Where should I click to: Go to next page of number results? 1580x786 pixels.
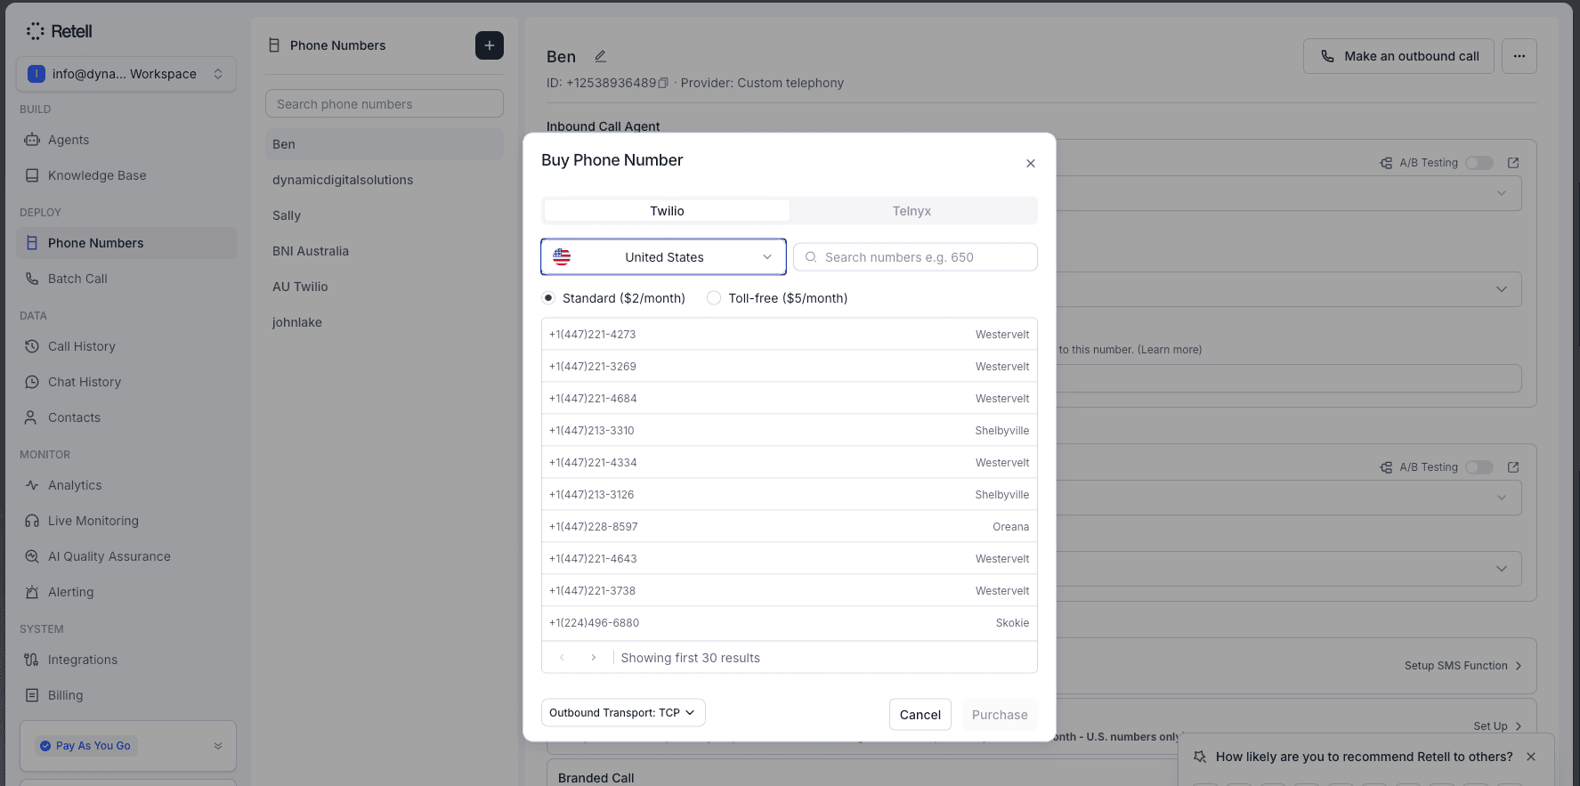point(594,658)
